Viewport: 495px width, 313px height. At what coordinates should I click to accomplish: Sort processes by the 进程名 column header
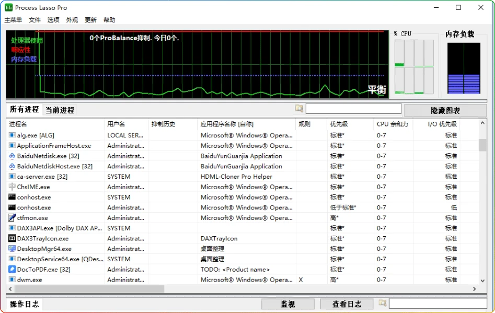(x=18, y=124)
